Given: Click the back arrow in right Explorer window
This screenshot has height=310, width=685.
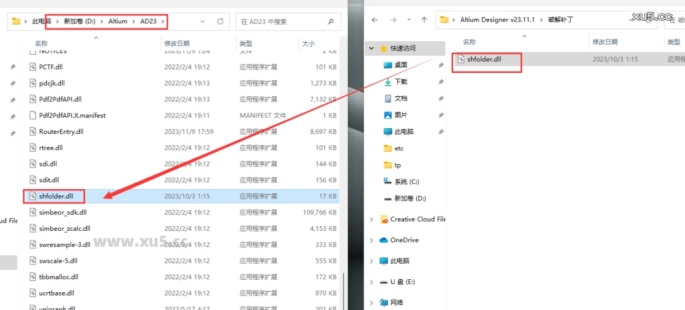Looking at the screenshot, I should (x=375, y=20).
